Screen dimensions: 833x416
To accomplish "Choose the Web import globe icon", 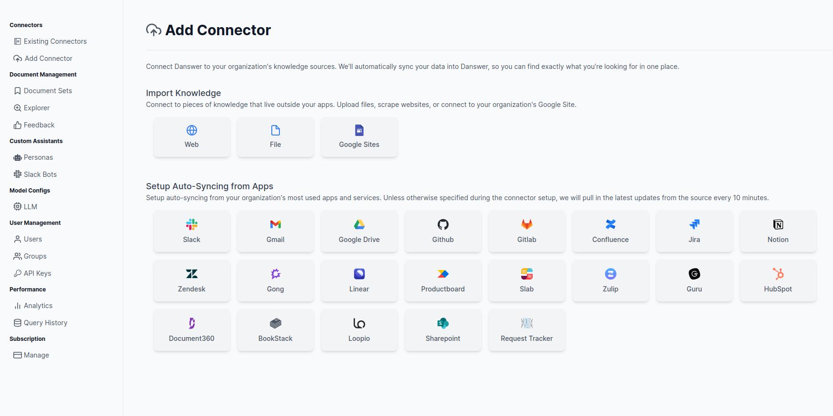I will (x=192, y=130).
